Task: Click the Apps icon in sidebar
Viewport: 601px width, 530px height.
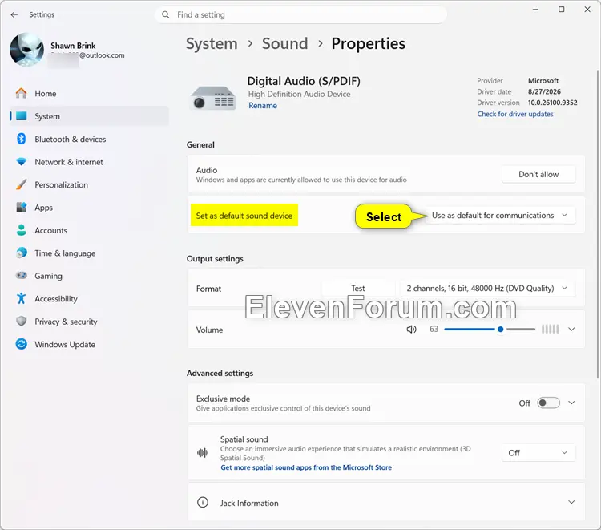Action: coord(22,207)
